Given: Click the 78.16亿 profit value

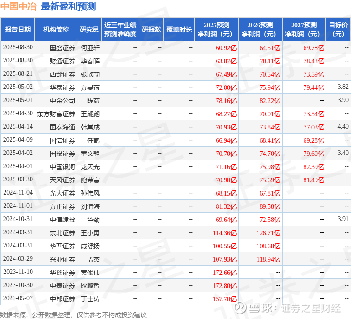Looking at the screenshot, I should (226, 101).
